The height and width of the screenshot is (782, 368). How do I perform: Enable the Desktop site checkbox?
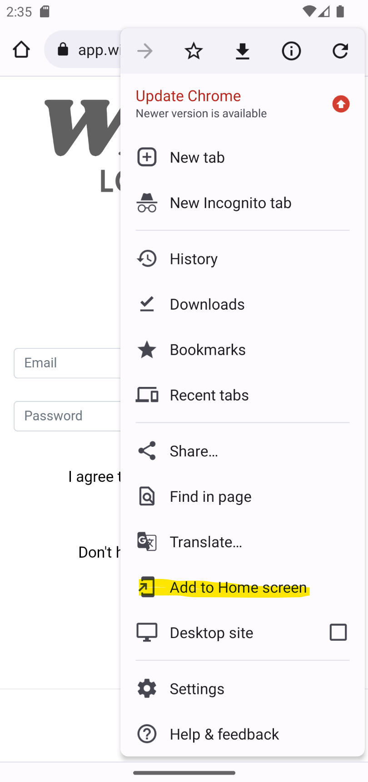[338, 632]
